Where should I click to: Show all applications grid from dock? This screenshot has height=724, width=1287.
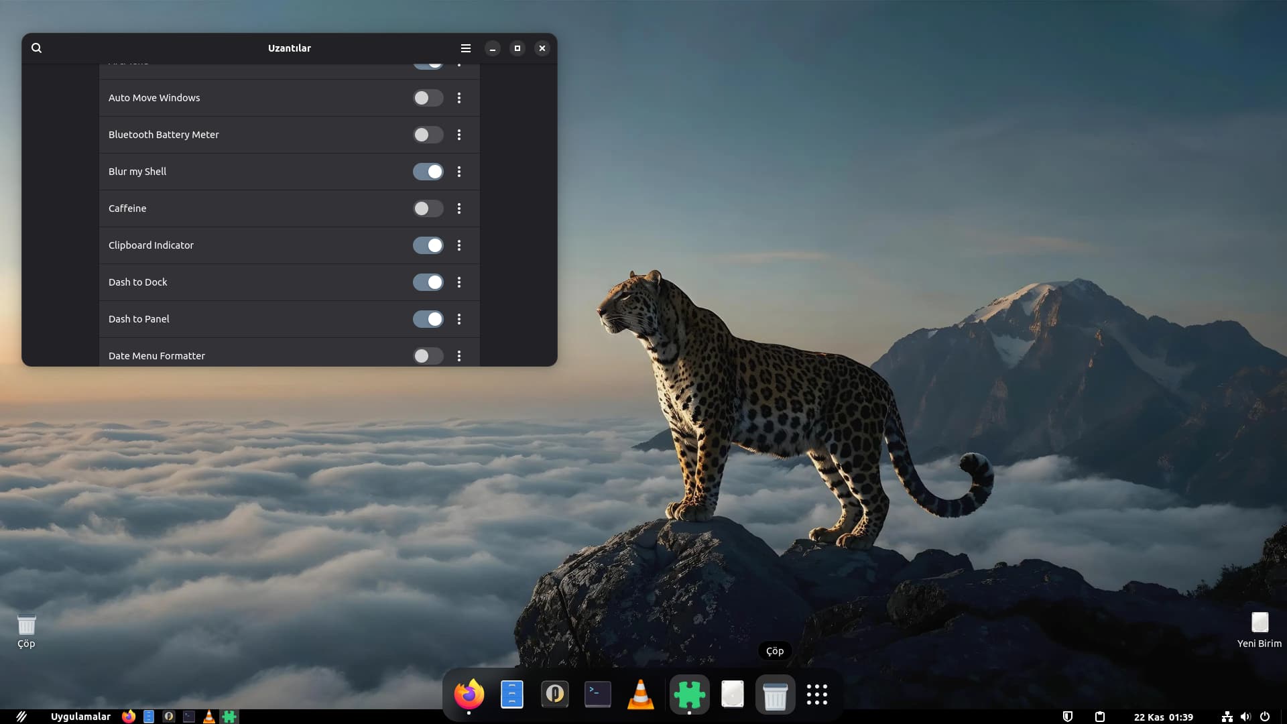817,695
